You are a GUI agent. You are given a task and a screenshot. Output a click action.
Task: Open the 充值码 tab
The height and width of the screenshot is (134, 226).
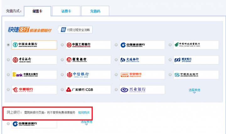point(95,11)
